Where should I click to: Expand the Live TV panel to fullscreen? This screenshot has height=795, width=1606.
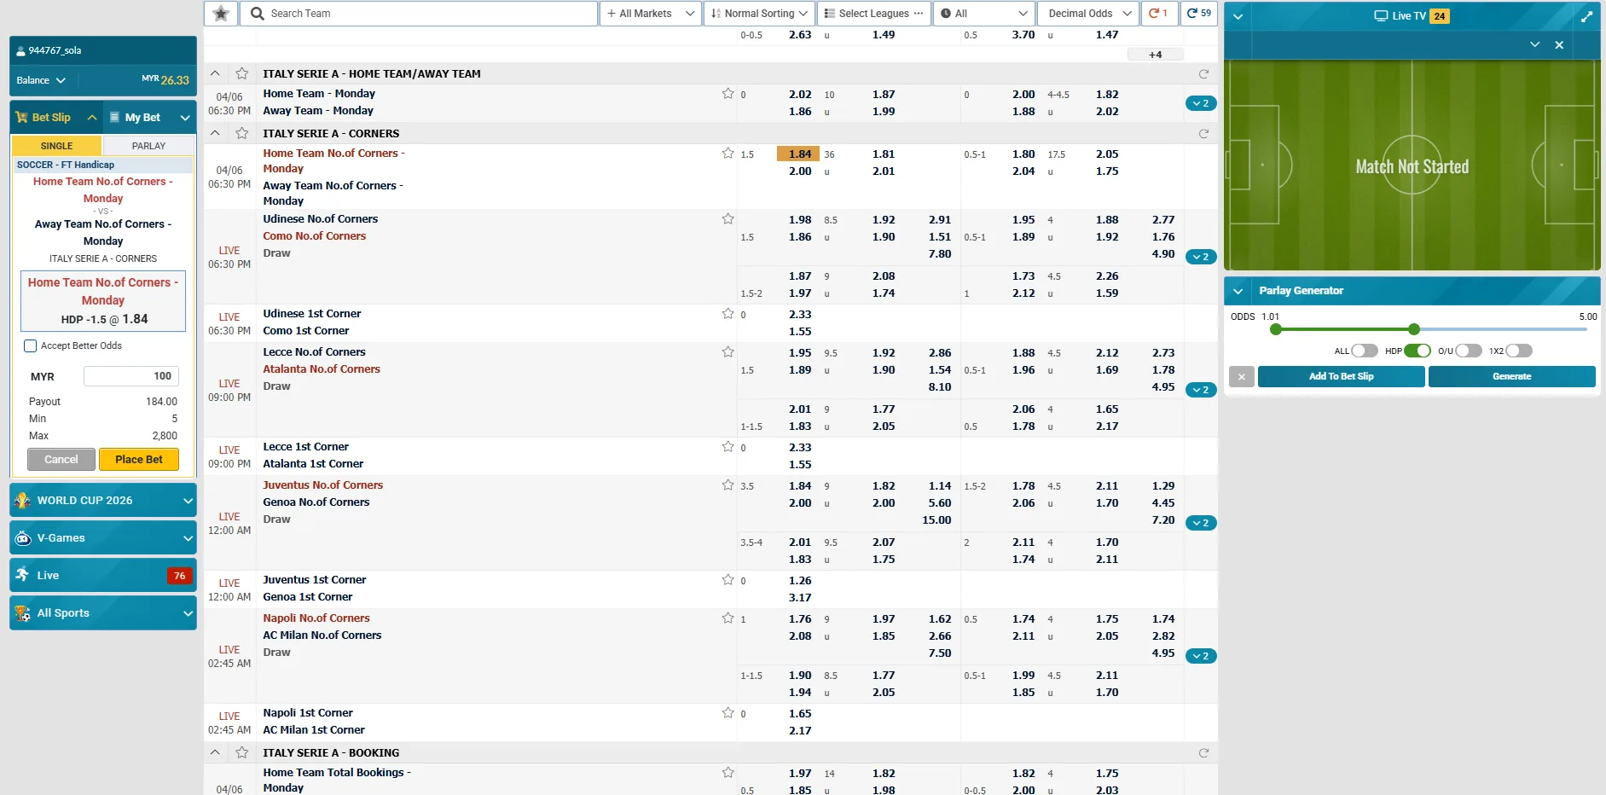(1586, 16)
